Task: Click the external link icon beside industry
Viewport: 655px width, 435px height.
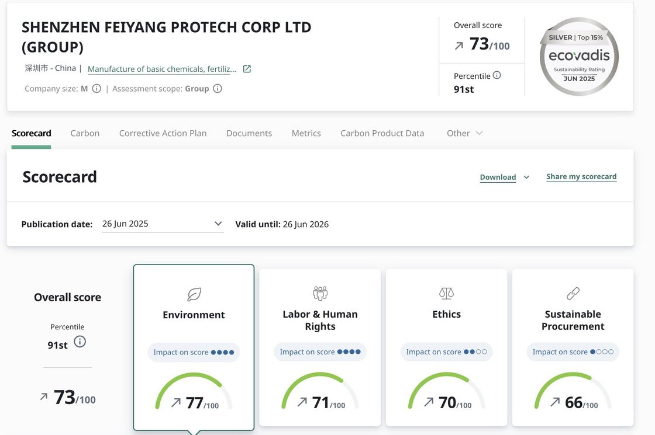Action: pos(247,69)
